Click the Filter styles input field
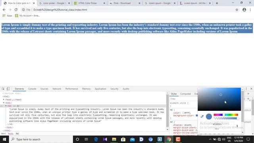Image resolution: width=254 pixels, height=143 pixels. point(183,99)
